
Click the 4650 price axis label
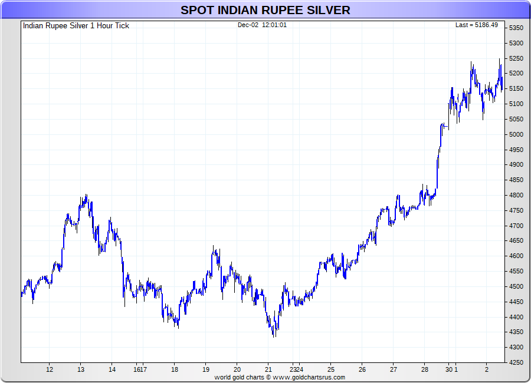[516, 240]
